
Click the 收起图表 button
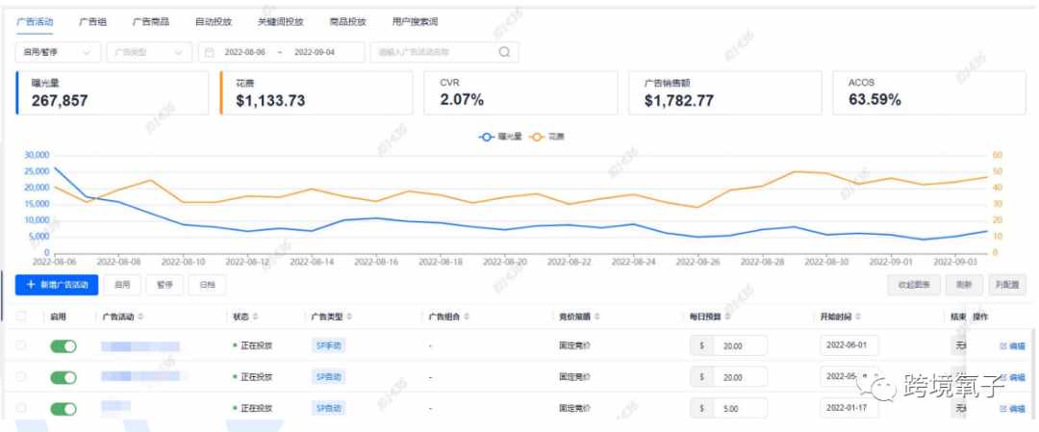[x=914, y=285]
